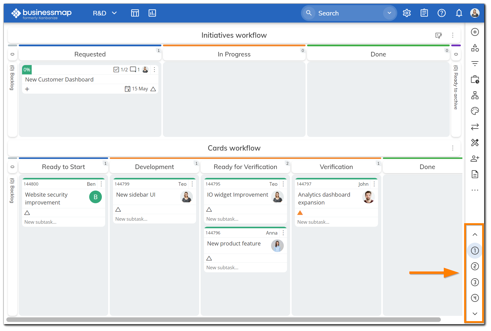The height and width of the screenshot is (331, 491).
Task: Click green B avatar on Website security card
Action: 96,197
